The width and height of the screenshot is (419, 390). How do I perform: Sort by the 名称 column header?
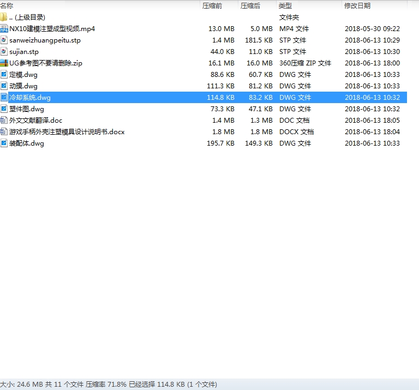(7, 5)
